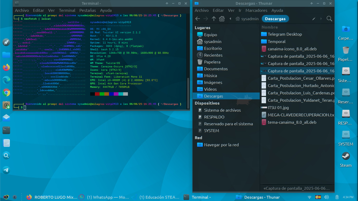Open the text editor icon in the dock
Image resolution: width=358 pixels, height=201 pixels.
click(x=6, y=143)
